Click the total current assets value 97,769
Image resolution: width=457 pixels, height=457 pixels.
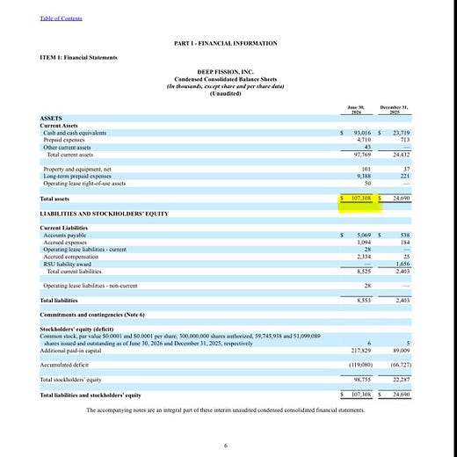(362, 155)
